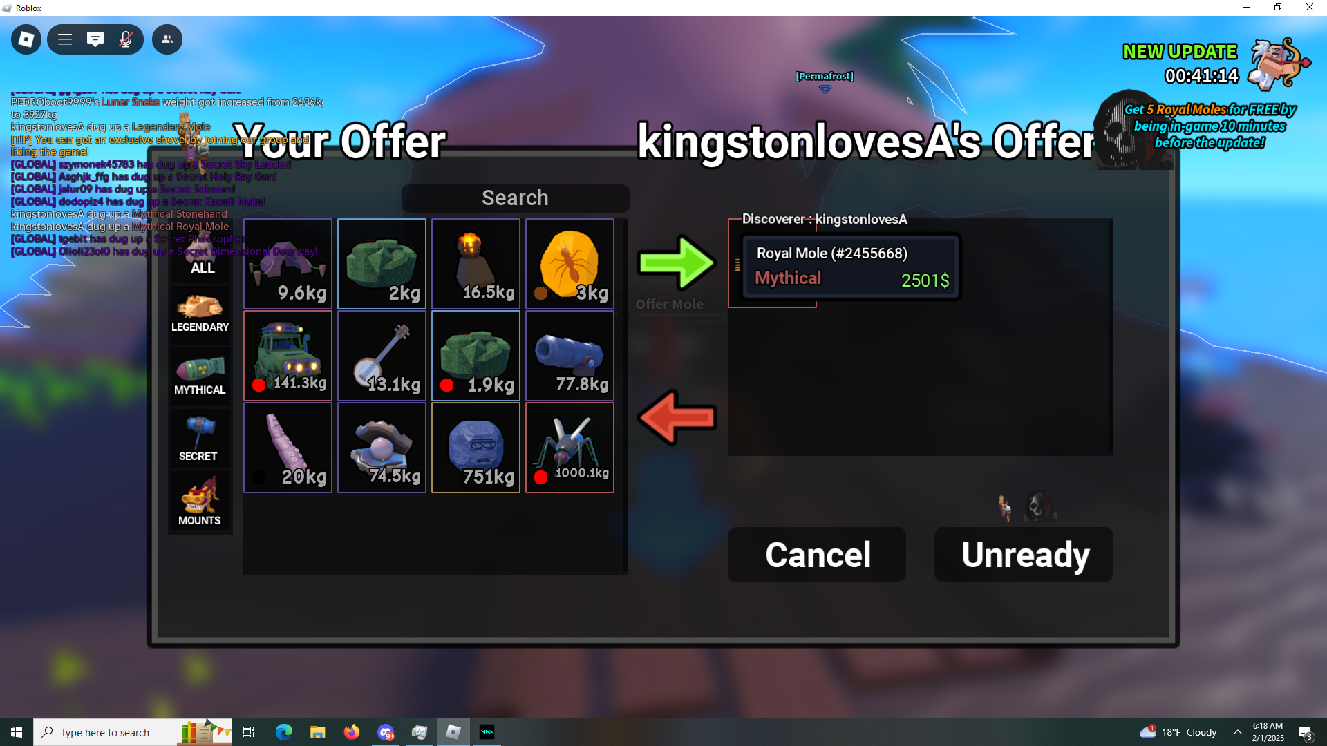Click the Cancel trade button
Image resolution: width=1327 pixels, height=746 pixels.
coord(817,555)
